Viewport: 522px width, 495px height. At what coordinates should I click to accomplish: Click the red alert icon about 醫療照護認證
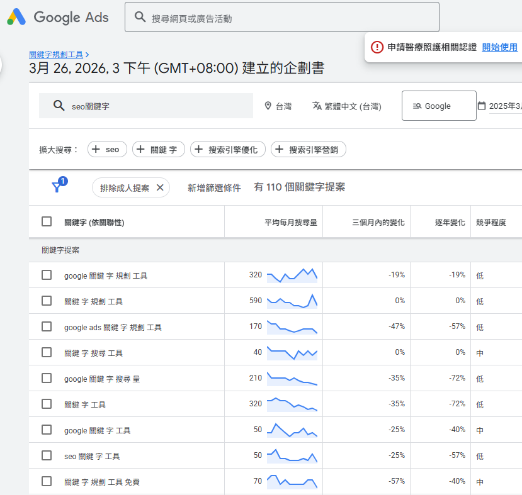[377, 46]
